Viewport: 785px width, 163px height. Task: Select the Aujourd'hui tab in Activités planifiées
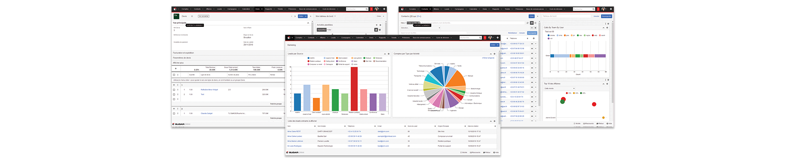322,30
